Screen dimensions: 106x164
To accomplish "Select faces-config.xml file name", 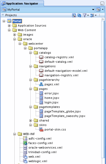I will point(41,143).
